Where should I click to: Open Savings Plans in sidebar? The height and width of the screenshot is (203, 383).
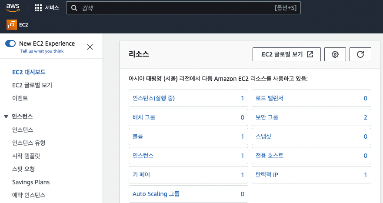pyautogui.click(x=31, y=182)
